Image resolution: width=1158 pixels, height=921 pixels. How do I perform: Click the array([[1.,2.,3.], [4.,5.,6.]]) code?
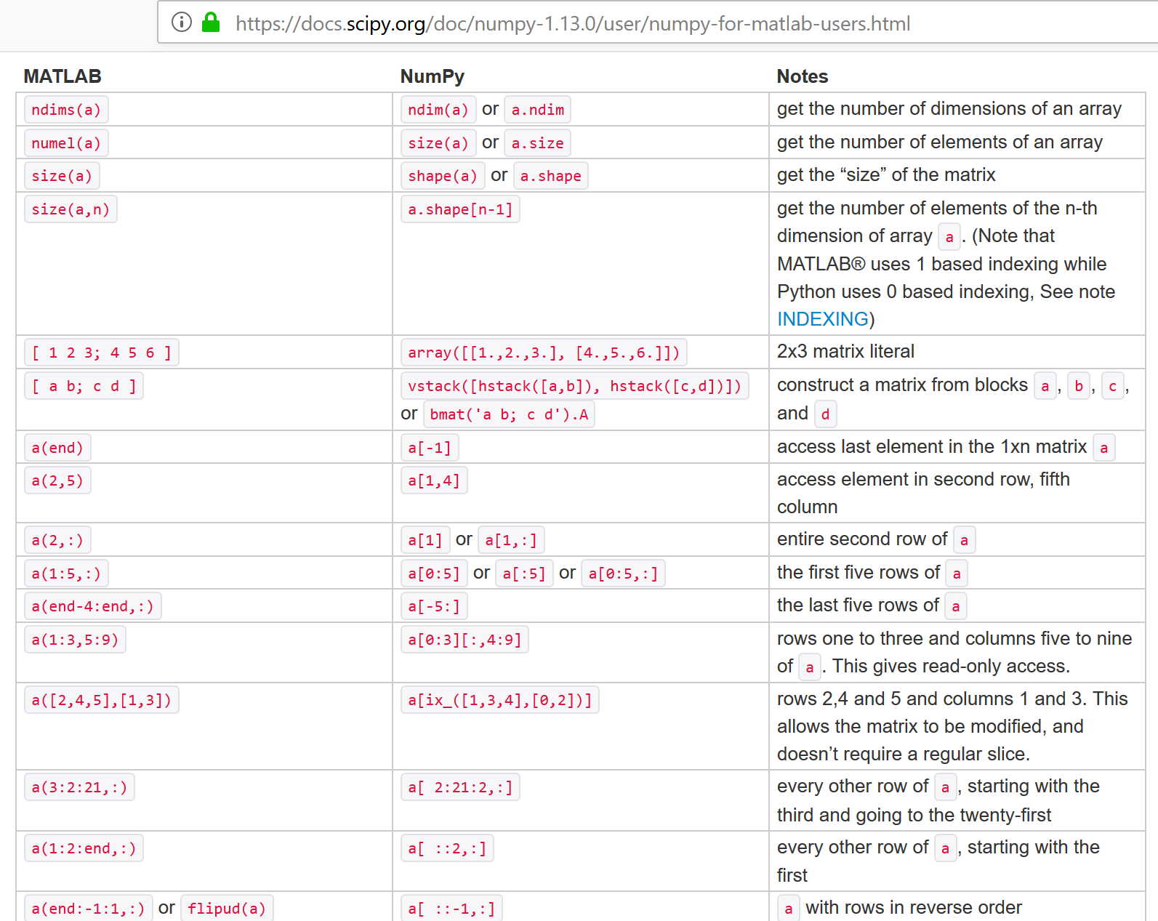pos(544,353)
